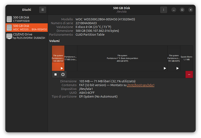Unmount the selected partition with stop button
The height and width of the screenshot is (138, 201).
coord(56,75)
